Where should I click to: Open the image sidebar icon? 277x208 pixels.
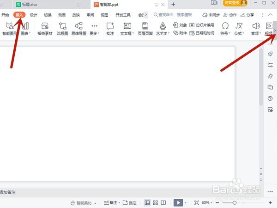tap(270, 110)
